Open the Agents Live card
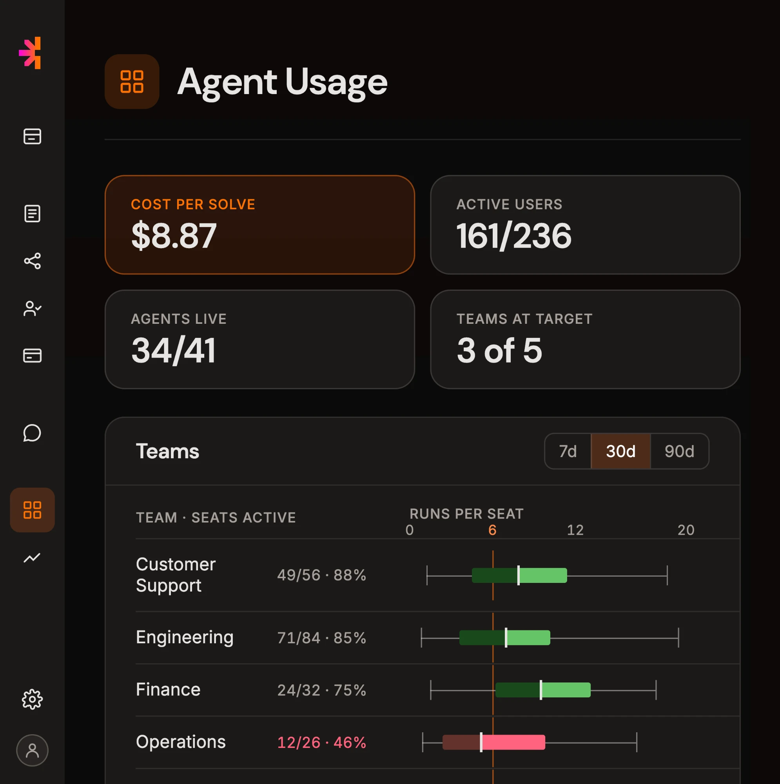The image size is (780, 784). coord(260,339)
